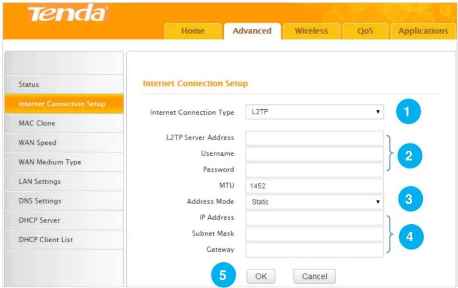Image resolution: width=458 pixels, height=288 pixels.
Task: Expand Address Mode dropdown showing Static
Action: 314,202
